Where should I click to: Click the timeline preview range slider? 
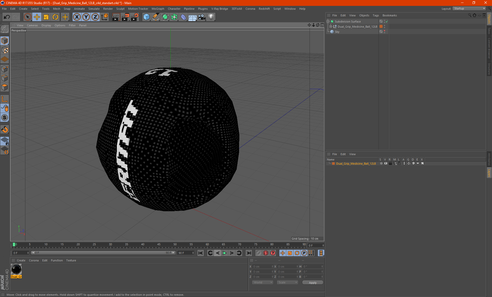point(103,253)
